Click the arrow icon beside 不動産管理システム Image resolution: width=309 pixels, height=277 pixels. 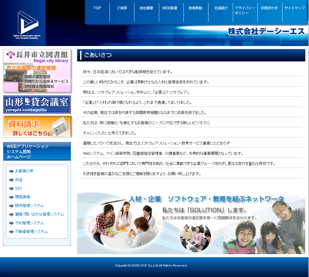coord(11,232)
